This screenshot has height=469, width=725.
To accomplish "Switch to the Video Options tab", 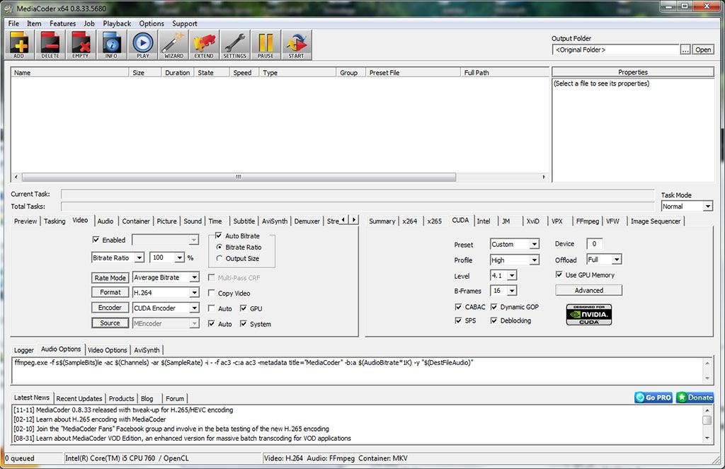I will tap(108, 350).
